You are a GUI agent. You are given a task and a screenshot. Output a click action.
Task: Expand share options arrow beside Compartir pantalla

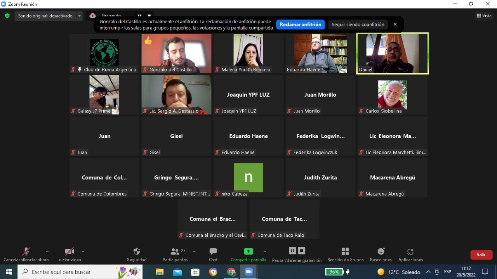[265, 251]
